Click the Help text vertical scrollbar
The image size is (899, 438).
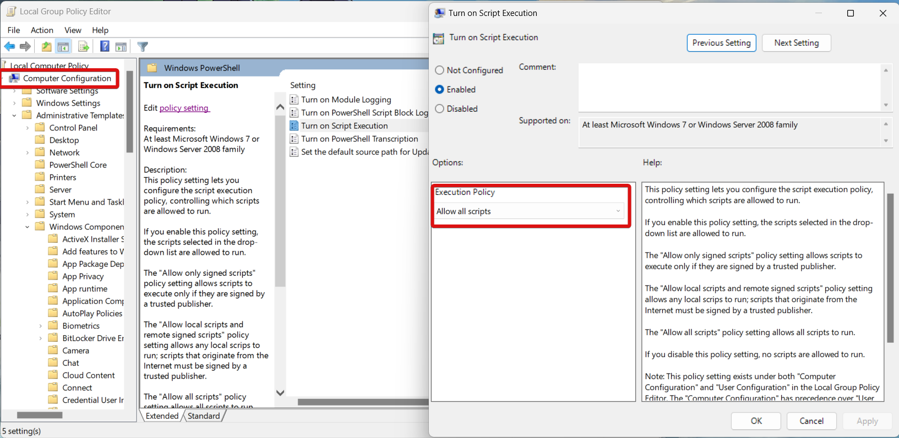tap(890, 269)
